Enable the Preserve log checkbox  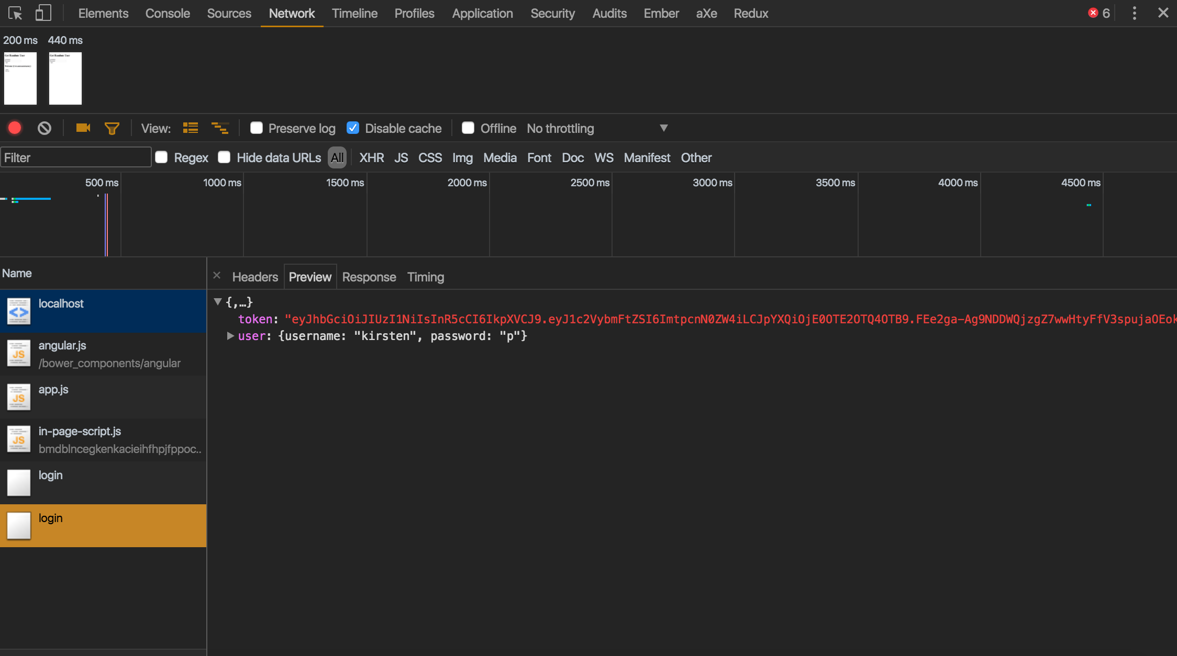(x=257, y=128)
